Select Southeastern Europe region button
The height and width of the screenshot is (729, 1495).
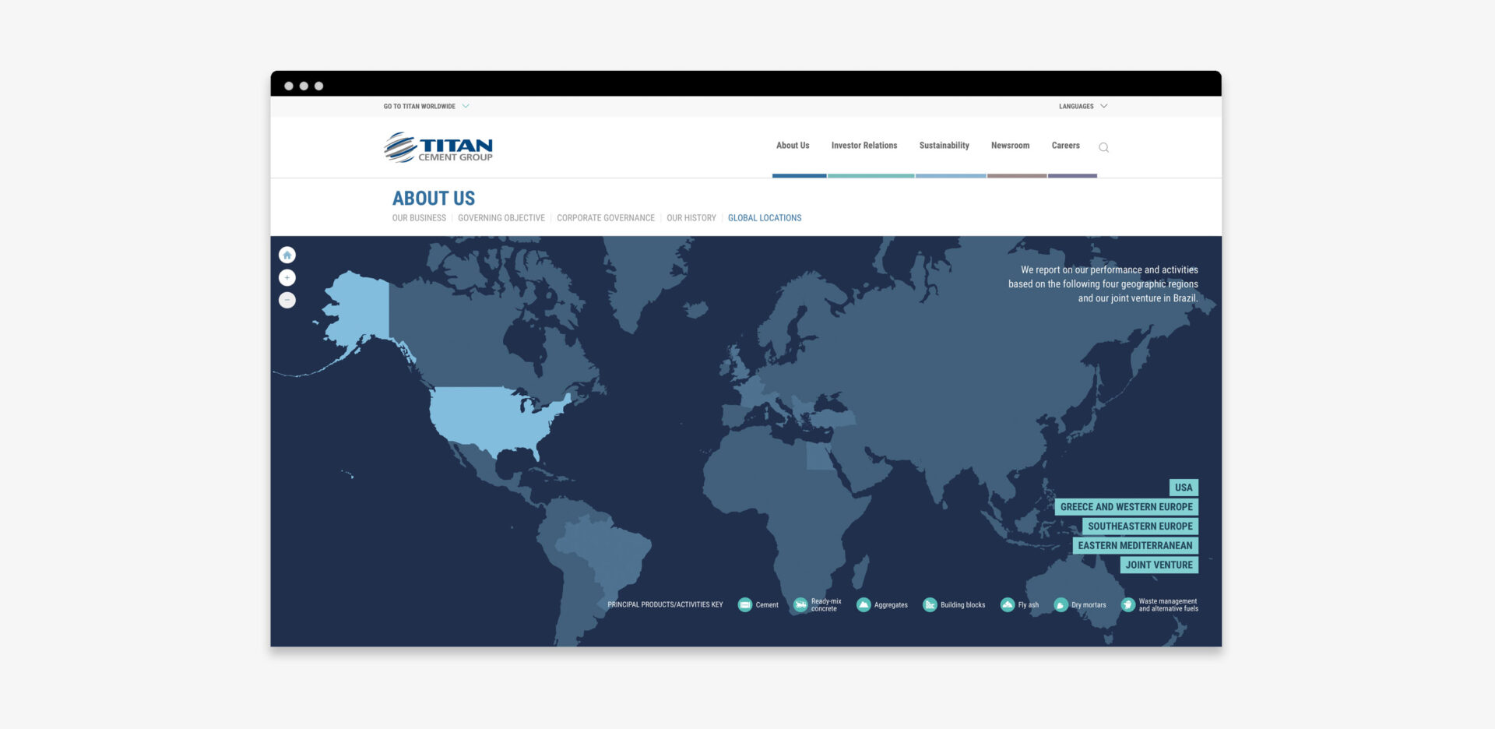pos(1140,526)
